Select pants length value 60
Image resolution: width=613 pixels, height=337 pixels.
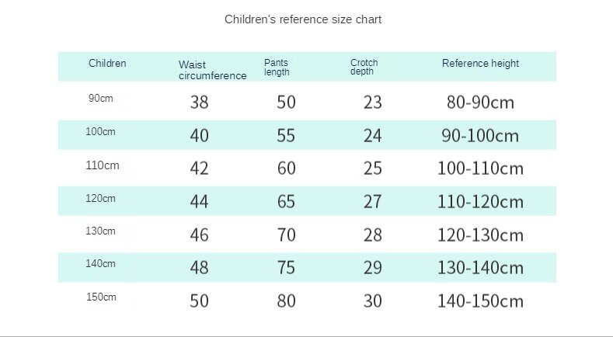click(286, 168)
